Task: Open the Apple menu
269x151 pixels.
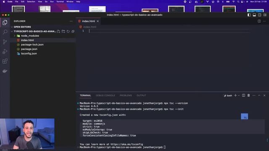Action: click(x=4, y=2)
